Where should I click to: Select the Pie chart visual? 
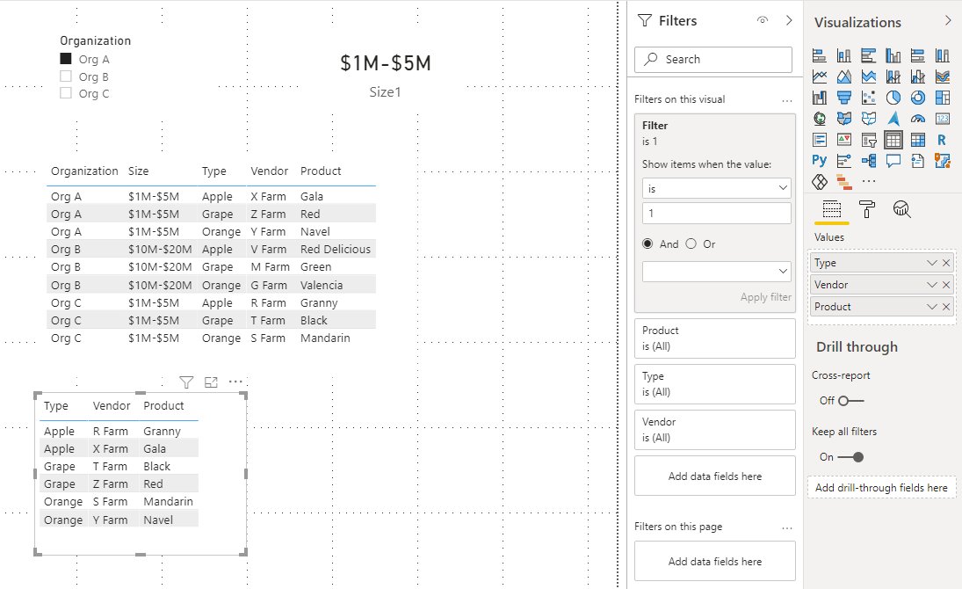[893, 98]
